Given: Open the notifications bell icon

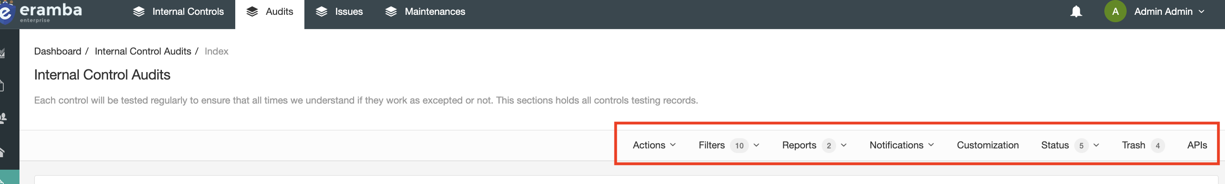Looking at the screenshot, I should pyautogui.click(x=1076, y=12).
